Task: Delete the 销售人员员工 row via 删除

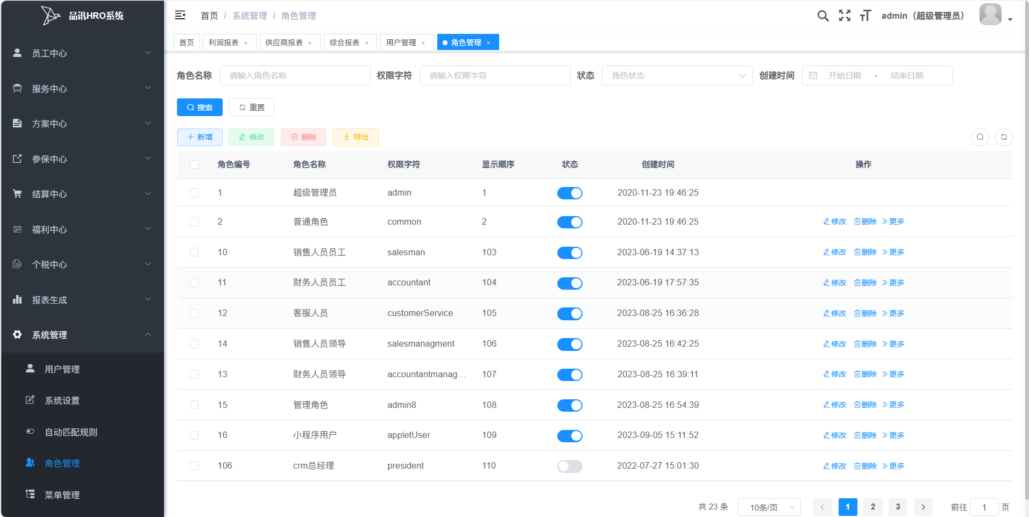Action: pyautogui.click(x=865, y=252)
